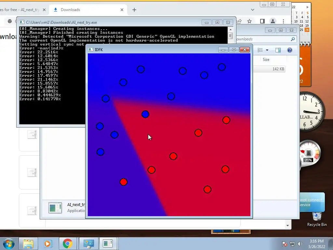This screenshot has height=250, width=333.
Task: Change Explorer view with the view icon
Action: [260, 50]
